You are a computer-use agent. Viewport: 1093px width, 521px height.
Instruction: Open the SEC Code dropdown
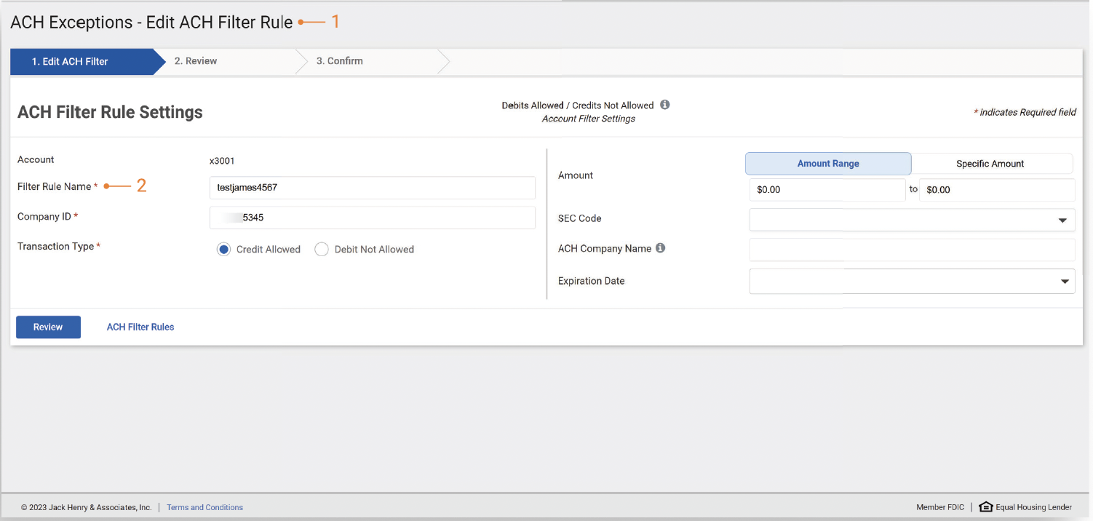911,220
